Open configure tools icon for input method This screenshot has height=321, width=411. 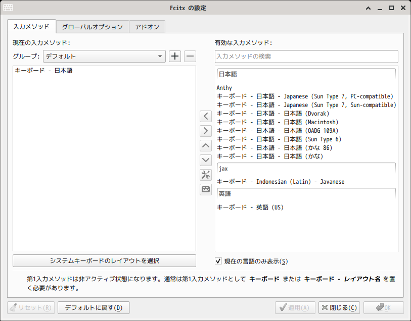click(x=206, y=175)
